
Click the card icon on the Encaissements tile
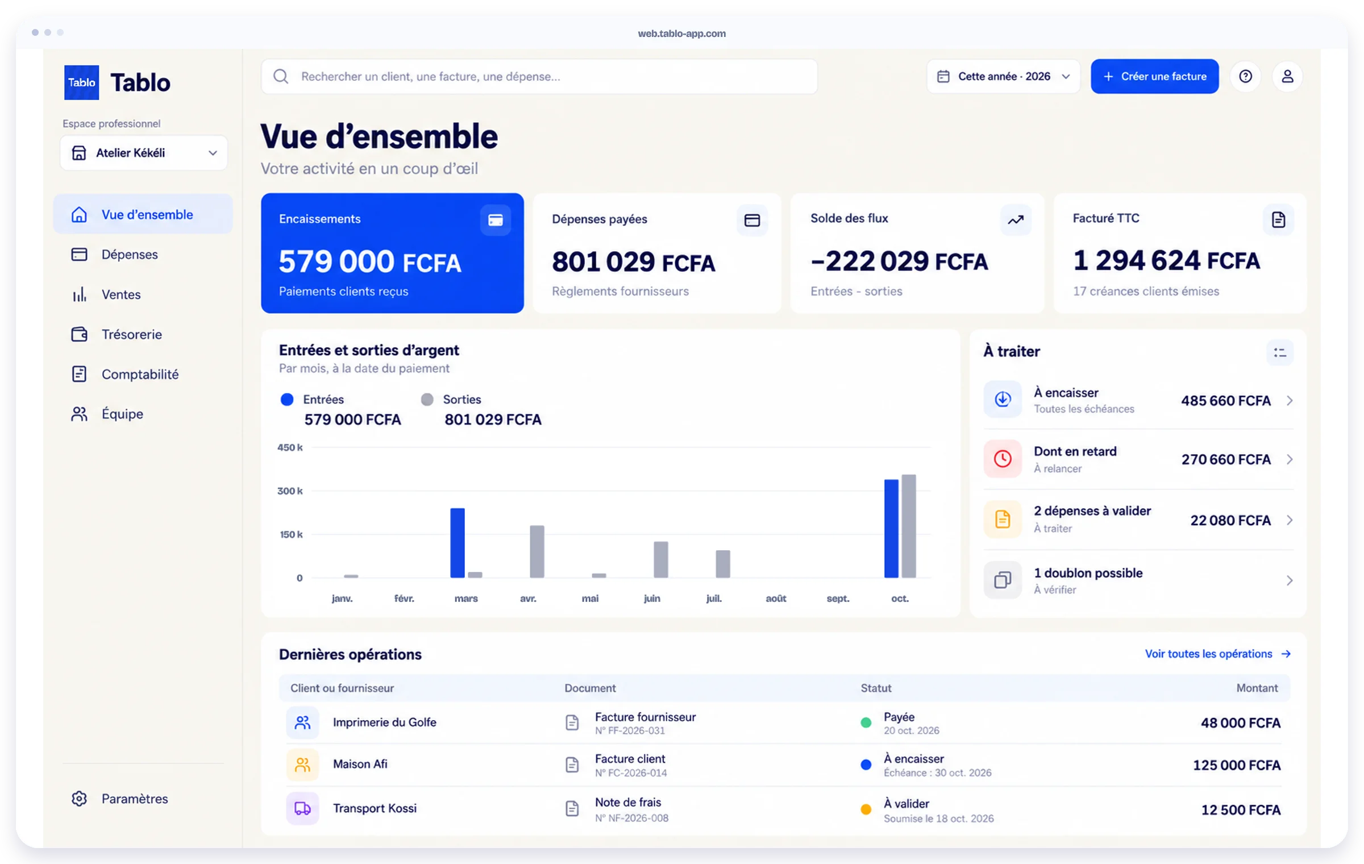(x=495, y=220)
